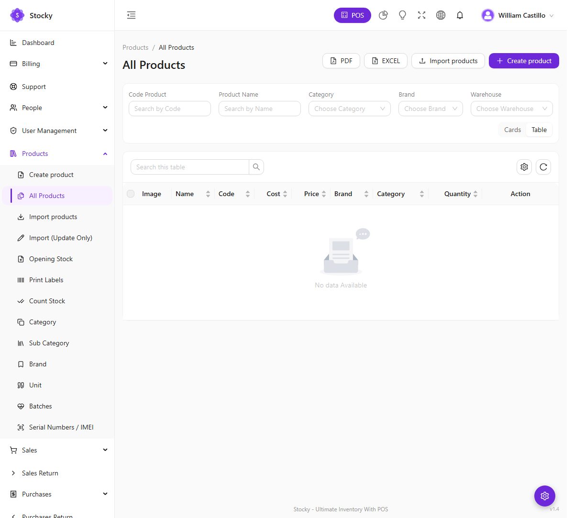The width and height of the screenshot is (574, 518).
Task: Click the Sales cart icon
Action: pyautogui.click(x=13, y=450)
